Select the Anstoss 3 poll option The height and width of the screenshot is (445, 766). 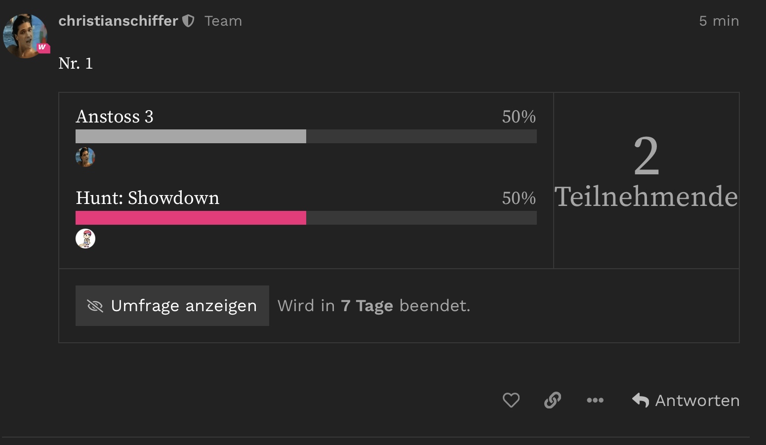pos(115,117)
